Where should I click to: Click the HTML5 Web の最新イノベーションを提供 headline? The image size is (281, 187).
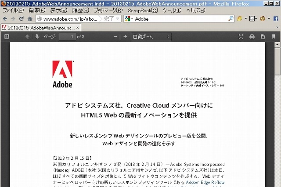pos(139,115)
